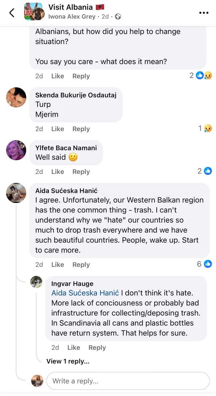Screen dimensions: 216x396
Task: Like Aida Sućeska Hanić's comment
Action: coord(58,265)
